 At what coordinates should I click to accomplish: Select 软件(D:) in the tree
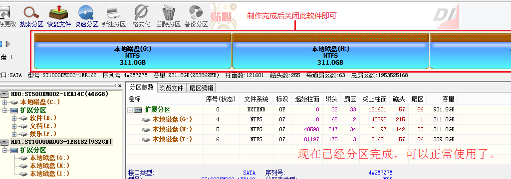coord(43,118)
